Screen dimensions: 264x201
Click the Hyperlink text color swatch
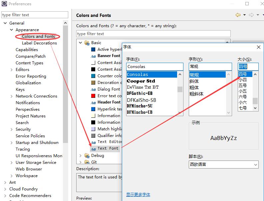[93, 109]
